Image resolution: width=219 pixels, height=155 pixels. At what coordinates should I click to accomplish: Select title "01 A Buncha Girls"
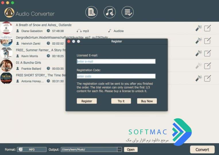point(28,63)
